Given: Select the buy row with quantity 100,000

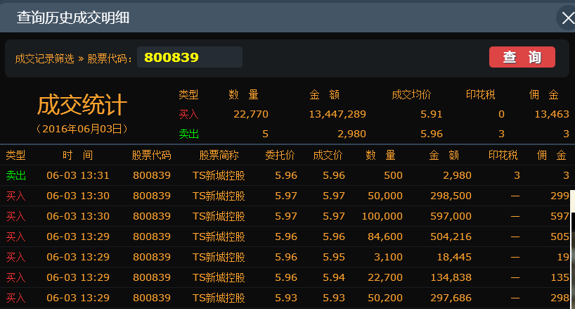Looking at the screenshot, I should tap(281, 216).
